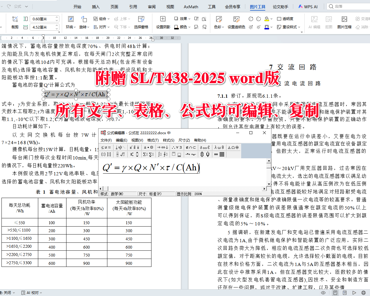Switch to page layout view in status bar
This screenshot has height=296, width=370.
click(335, 293)
